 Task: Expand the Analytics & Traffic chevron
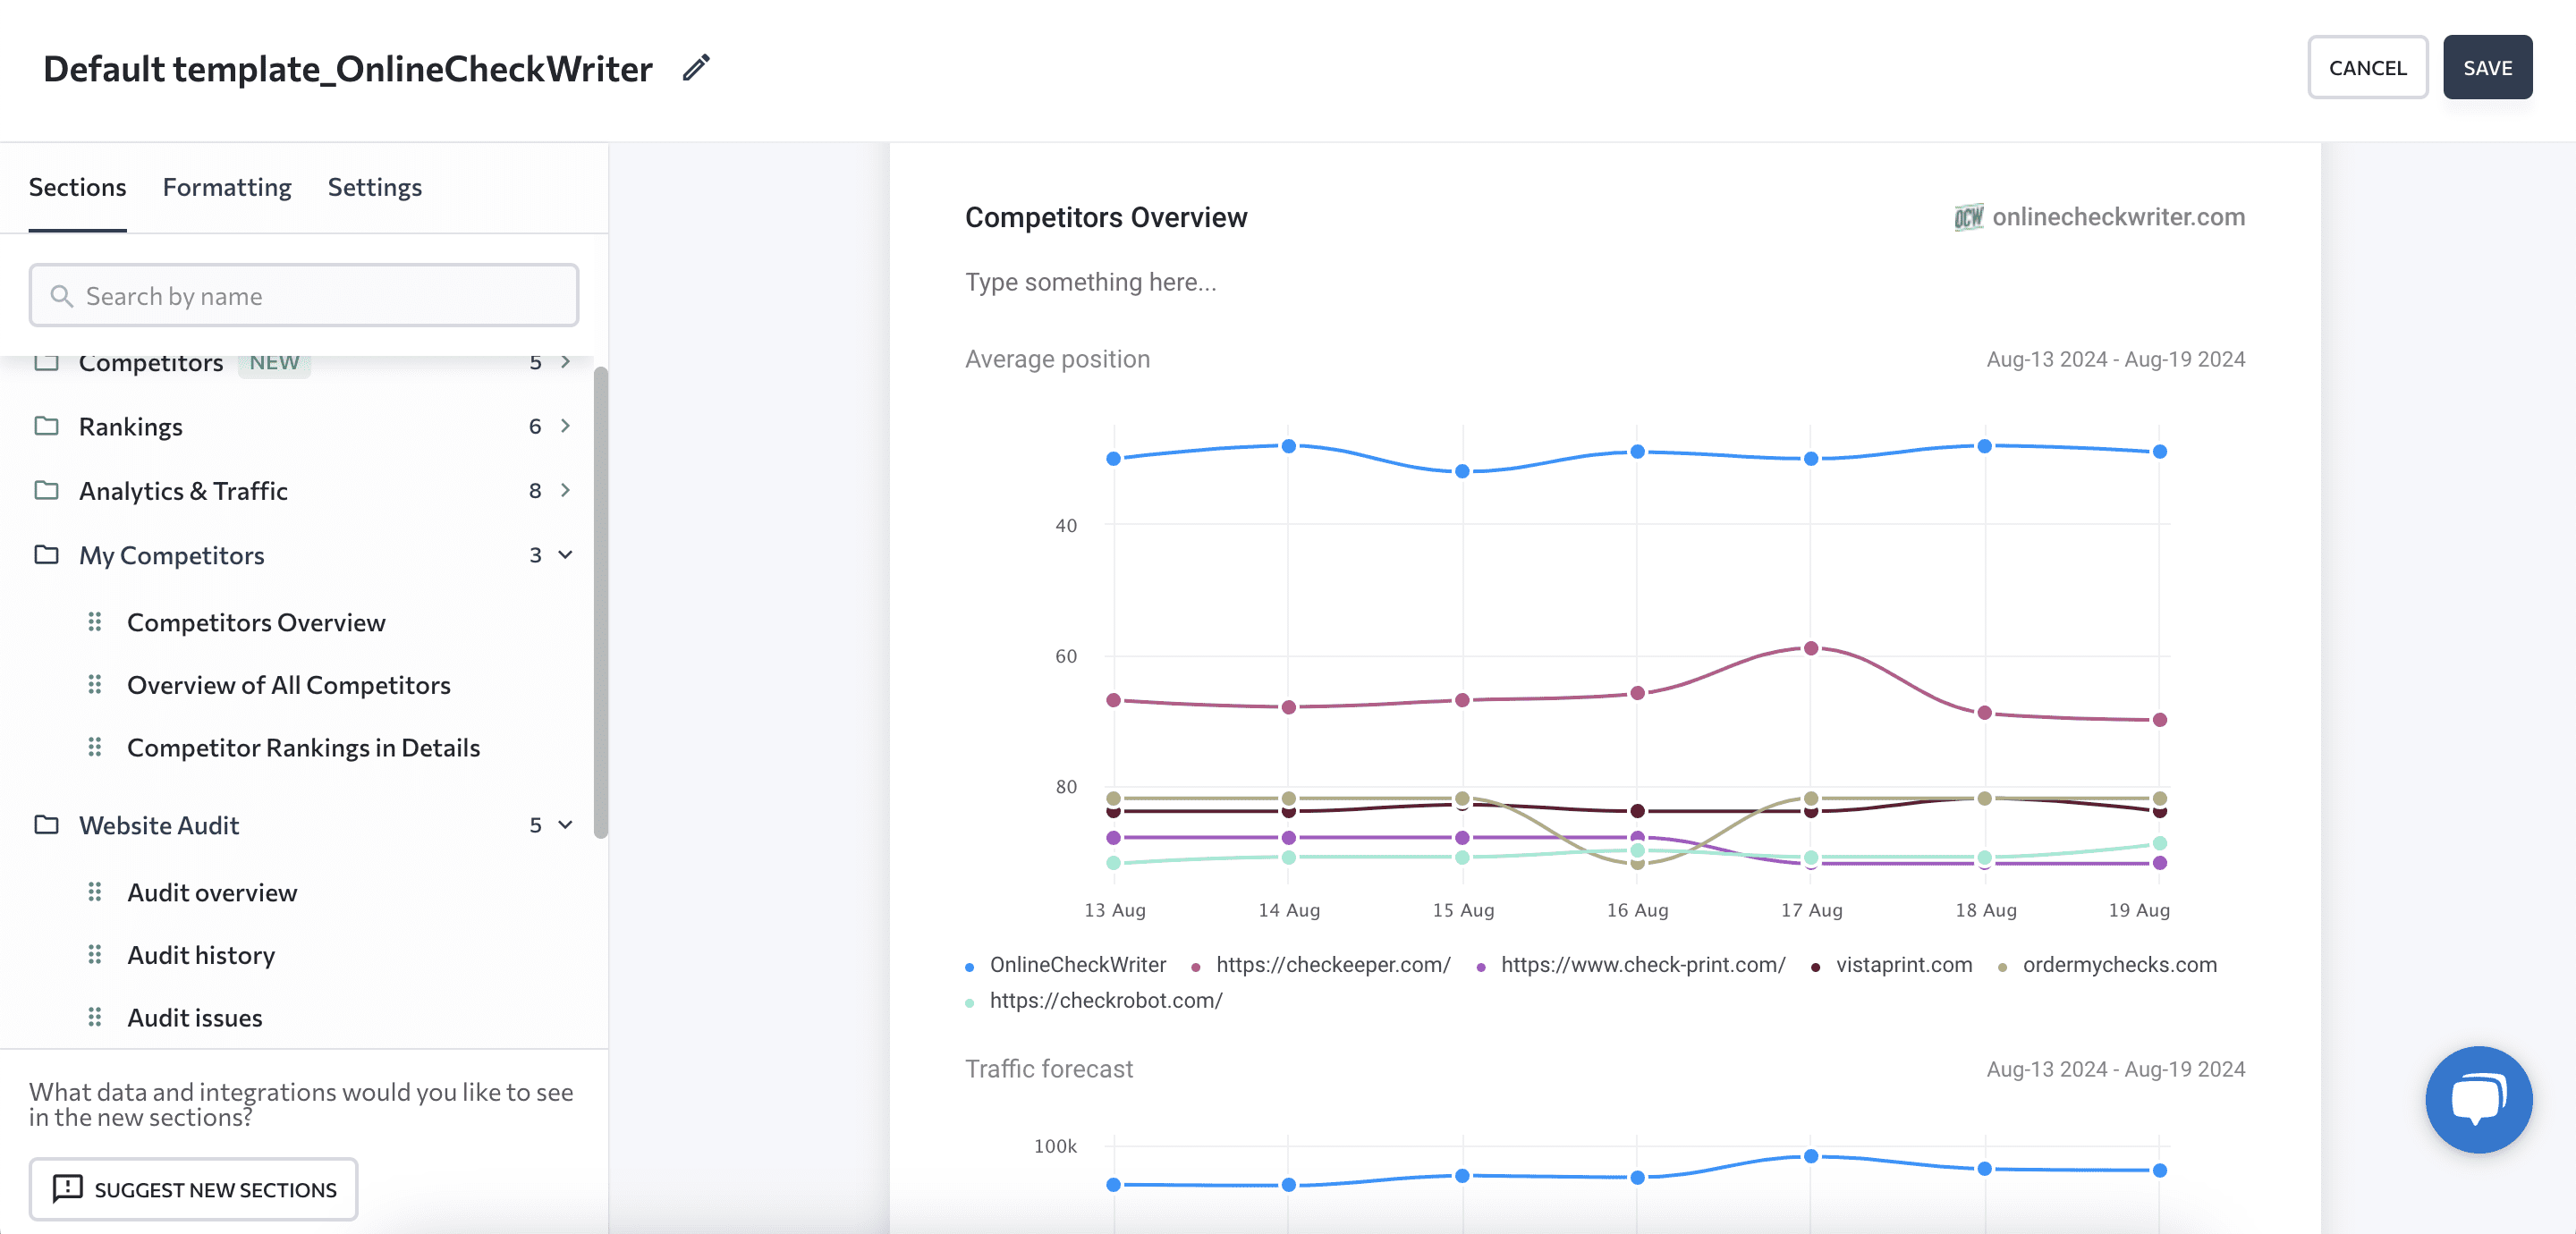coord(565,490)
